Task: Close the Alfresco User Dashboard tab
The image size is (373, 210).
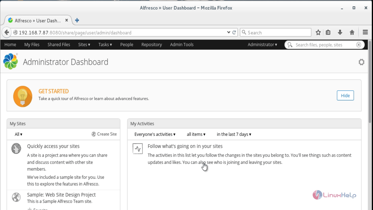Action: 66,20
